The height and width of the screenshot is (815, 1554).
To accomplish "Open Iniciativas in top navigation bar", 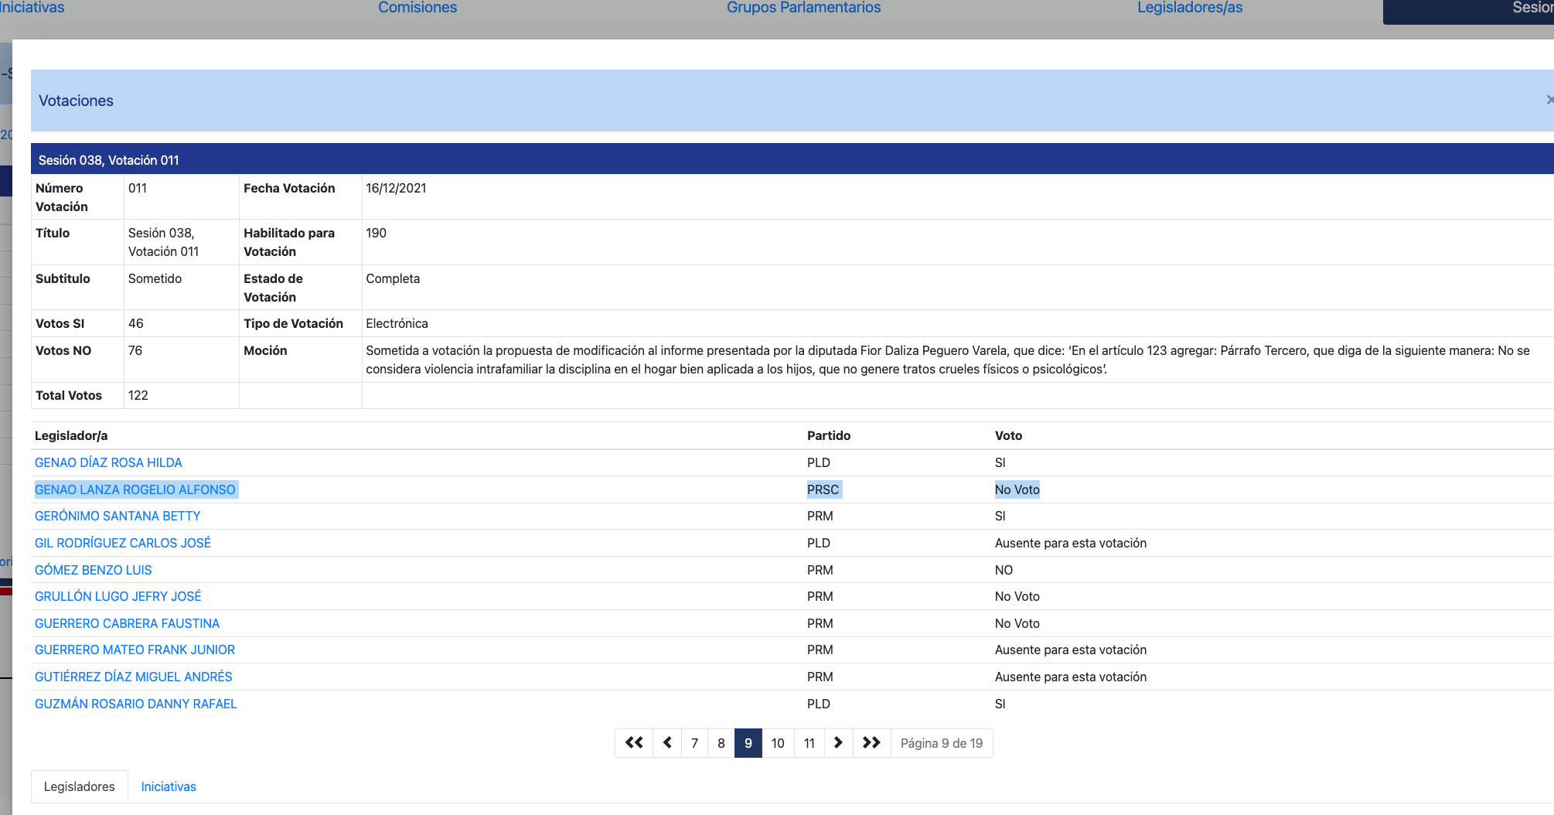I will (32, 8).
